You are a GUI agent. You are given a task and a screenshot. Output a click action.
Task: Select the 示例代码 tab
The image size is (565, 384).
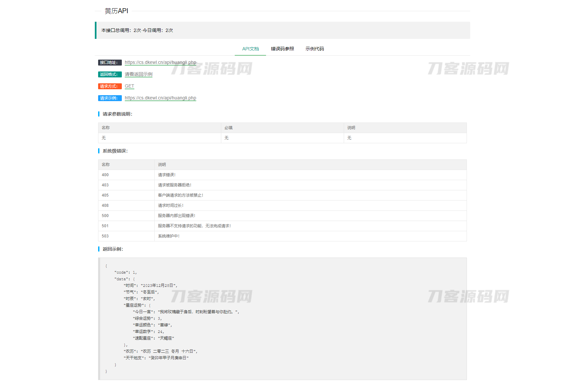tap(314, 49)
